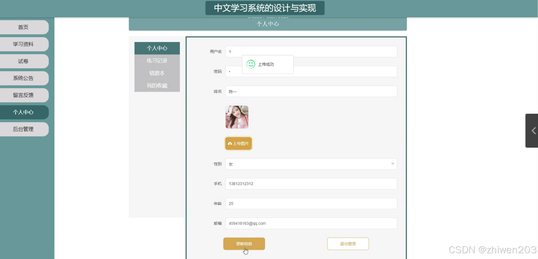The width and height of the screenshot is (538, 259).
Task: Switch to 我的收藏 tab
Action: coord(157,86)
